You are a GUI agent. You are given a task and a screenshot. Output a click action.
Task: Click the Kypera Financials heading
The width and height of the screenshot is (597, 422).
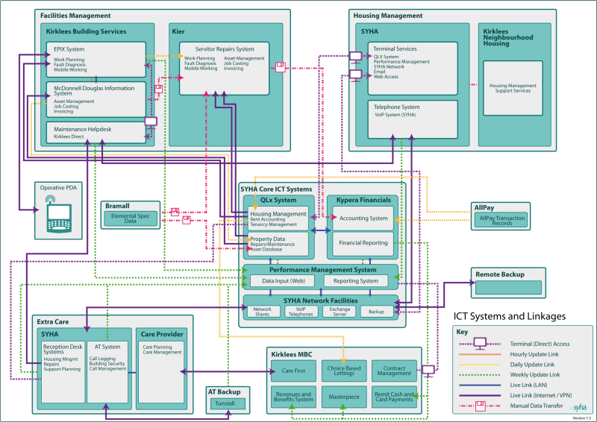pyautogui.click(x=363, y=200)
